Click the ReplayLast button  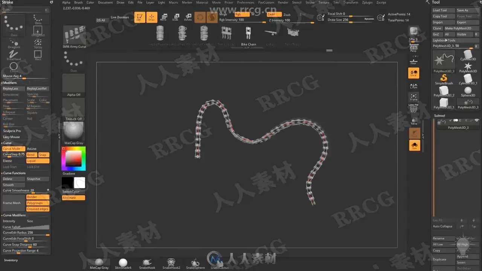[x=14, y=88]
